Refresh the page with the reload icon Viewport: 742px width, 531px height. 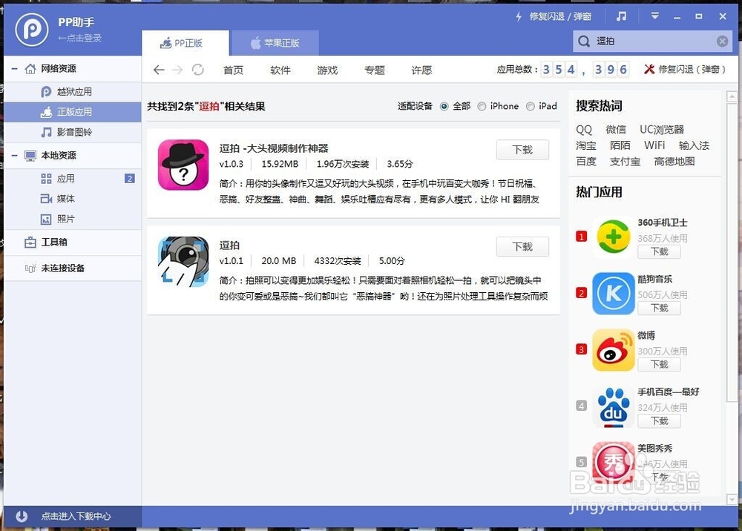pos(197,70)
